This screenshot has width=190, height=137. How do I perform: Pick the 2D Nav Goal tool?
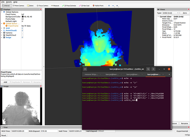point(84,6)
